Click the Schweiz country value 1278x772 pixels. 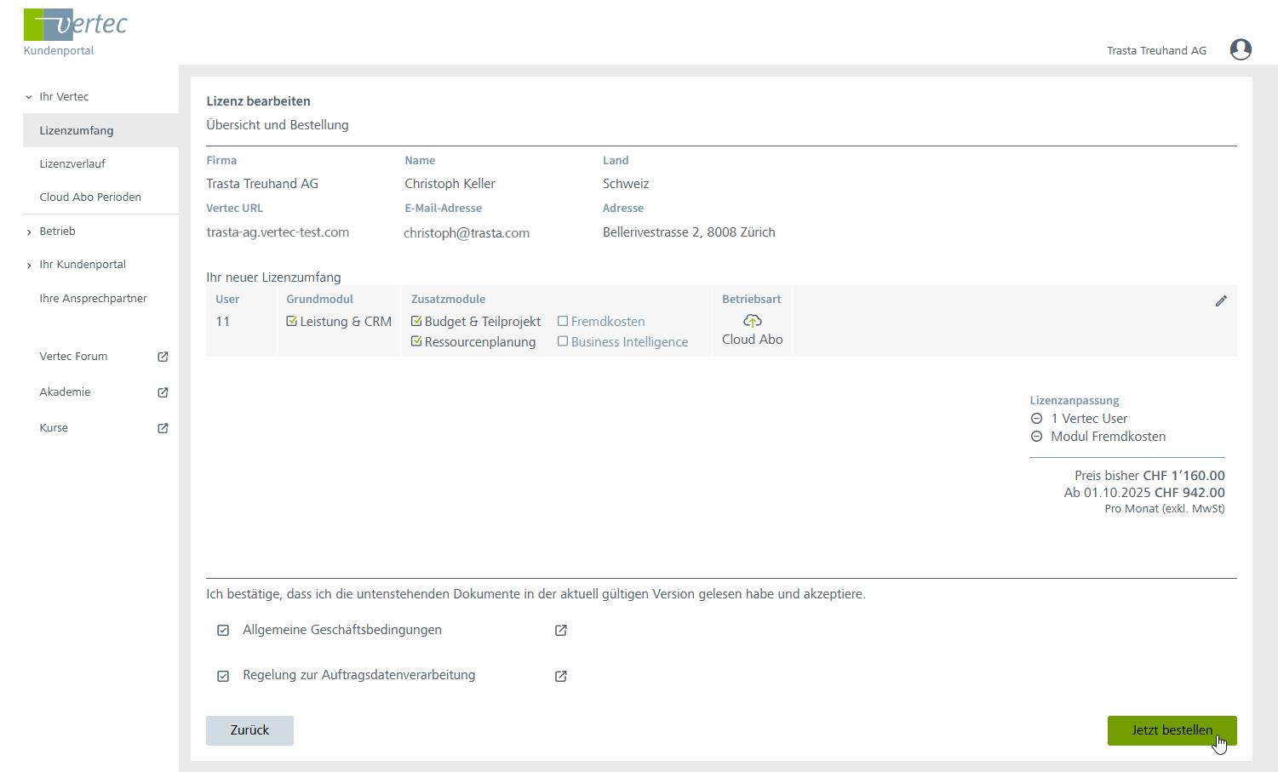(x=626, y=184)
